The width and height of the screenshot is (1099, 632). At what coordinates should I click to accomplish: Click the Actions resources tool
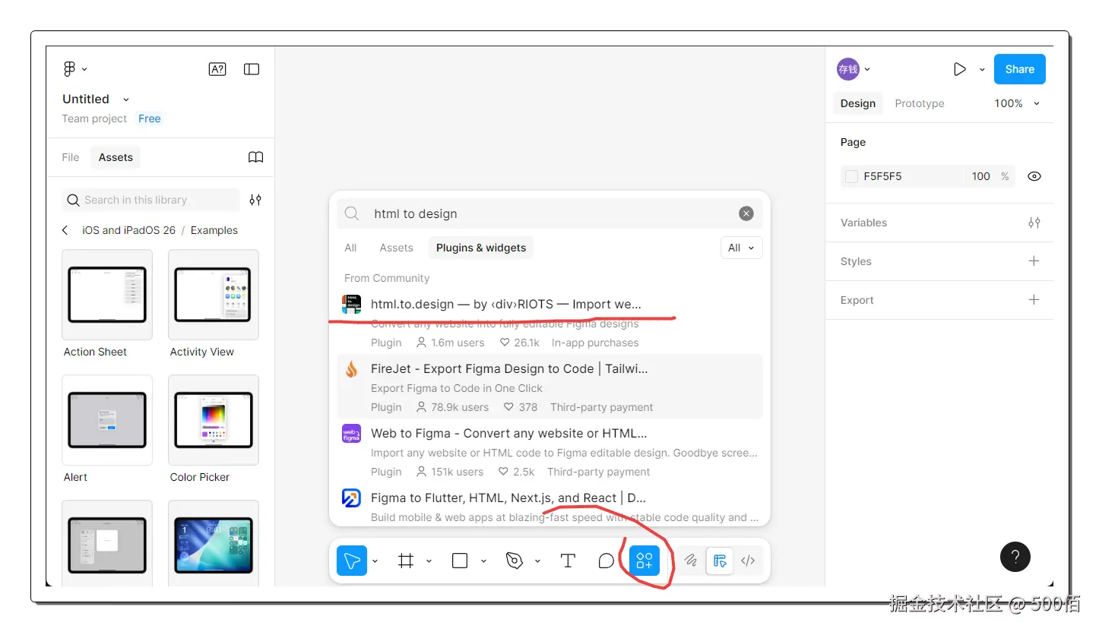click(645, 561)
